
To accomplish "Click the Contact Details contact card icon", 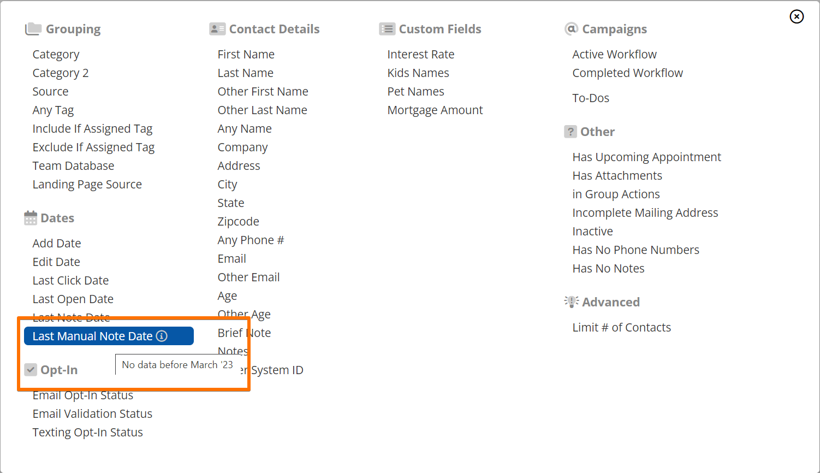I will coord(216,28).
